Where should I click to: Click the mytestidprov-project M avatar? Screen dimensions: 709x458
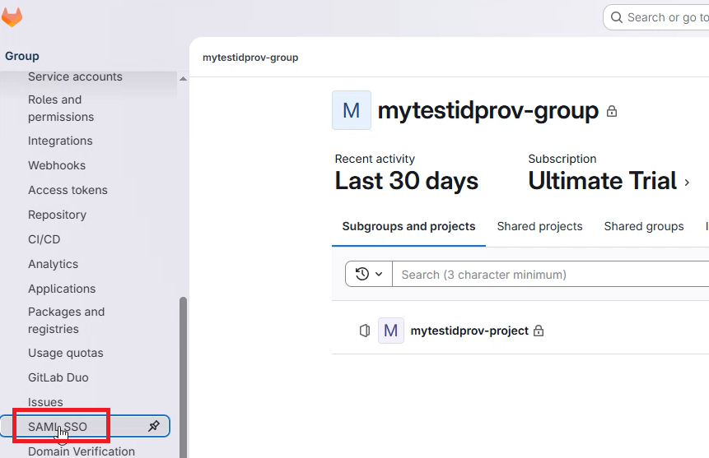point(390,331)
